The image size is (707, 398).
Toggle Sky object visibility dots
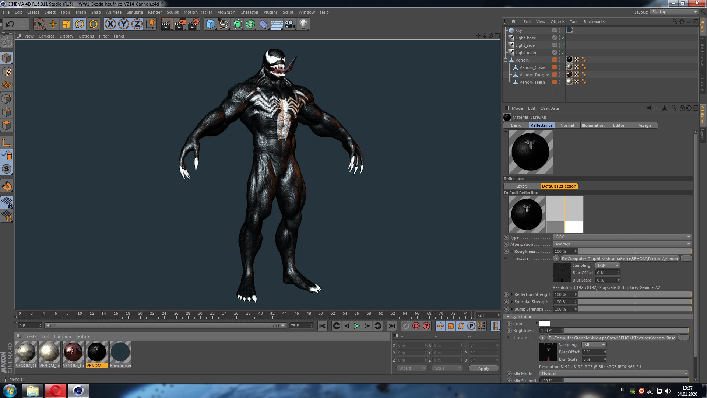point(560,31)
